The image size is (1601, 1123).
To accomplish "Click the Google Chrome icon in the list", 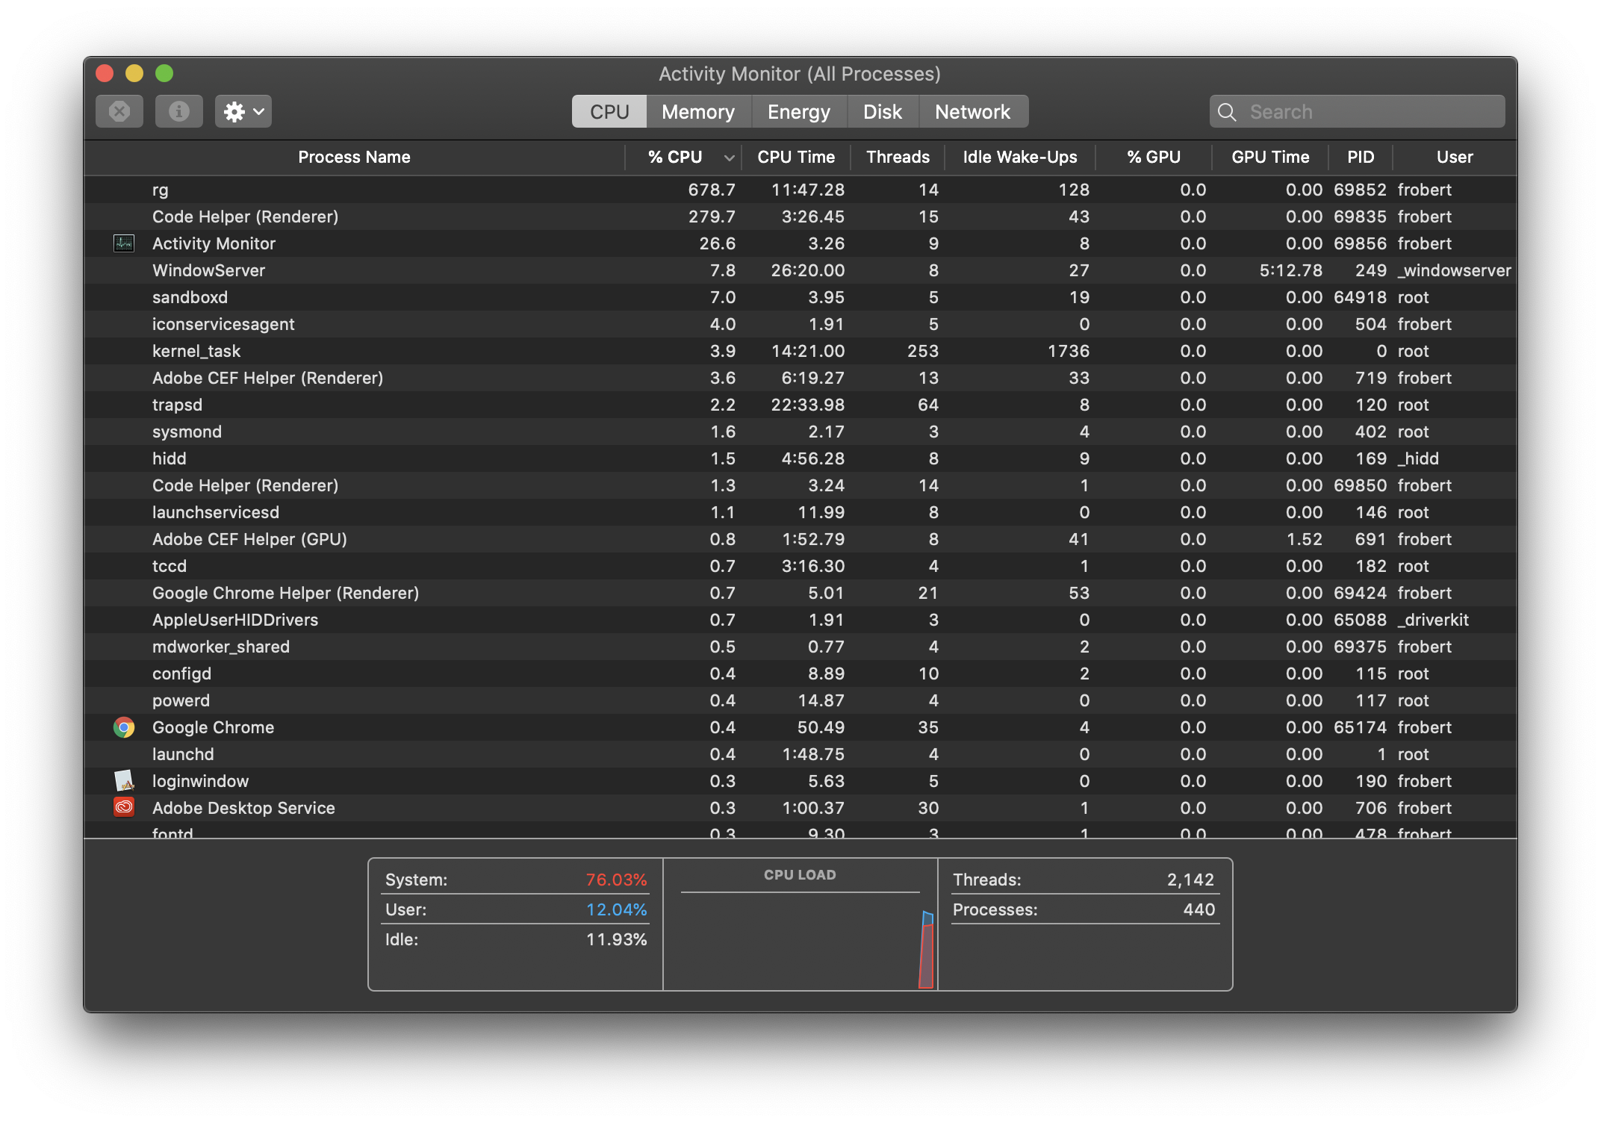I will coord(123,727).
